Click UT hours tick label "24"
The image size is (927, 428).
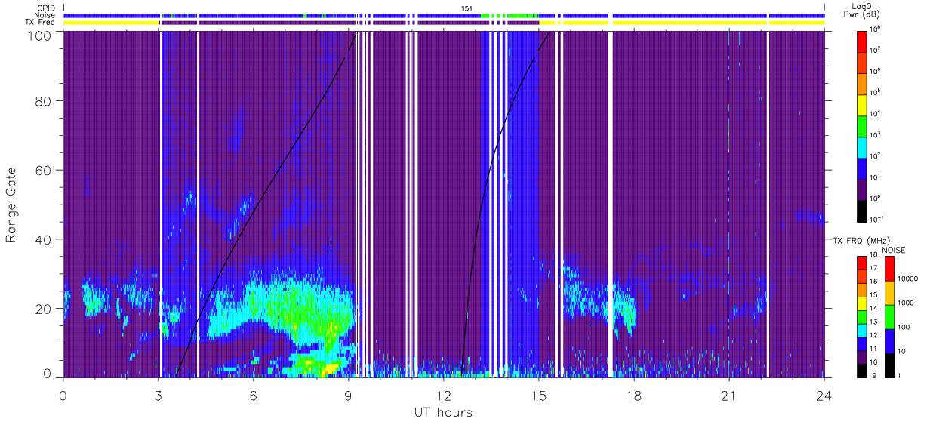(x=824, y=395)
